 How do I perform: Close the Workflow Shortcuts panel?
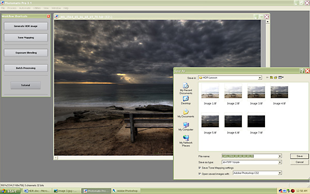(49, 16)
